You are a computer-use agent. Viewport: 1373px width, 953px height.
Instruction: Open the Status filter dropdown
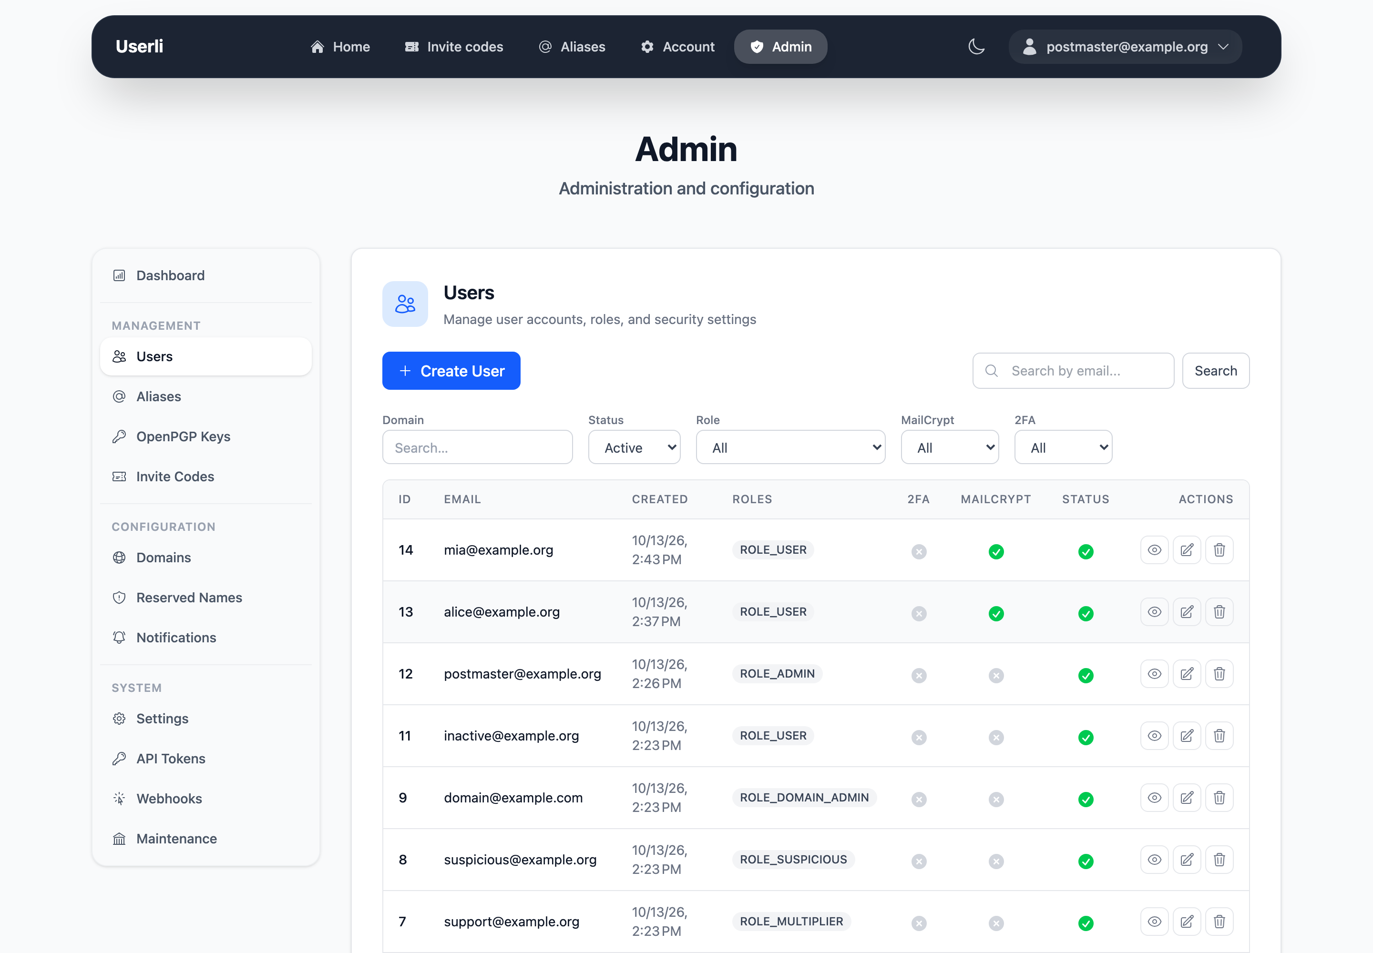coord(634,447)
